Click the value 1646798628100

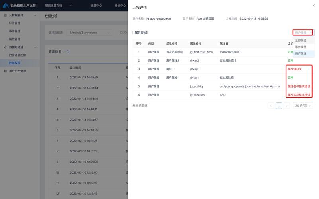coord(230,52)
